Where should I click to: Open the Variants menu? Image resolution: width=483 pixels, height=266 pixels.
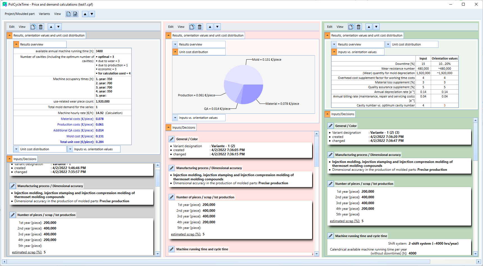tap(44, 14)
